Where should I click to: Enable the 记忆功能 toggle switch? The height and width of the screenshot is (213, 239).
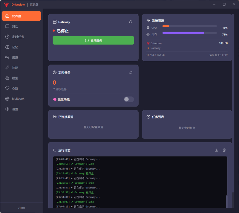click(x=129, y=99)
